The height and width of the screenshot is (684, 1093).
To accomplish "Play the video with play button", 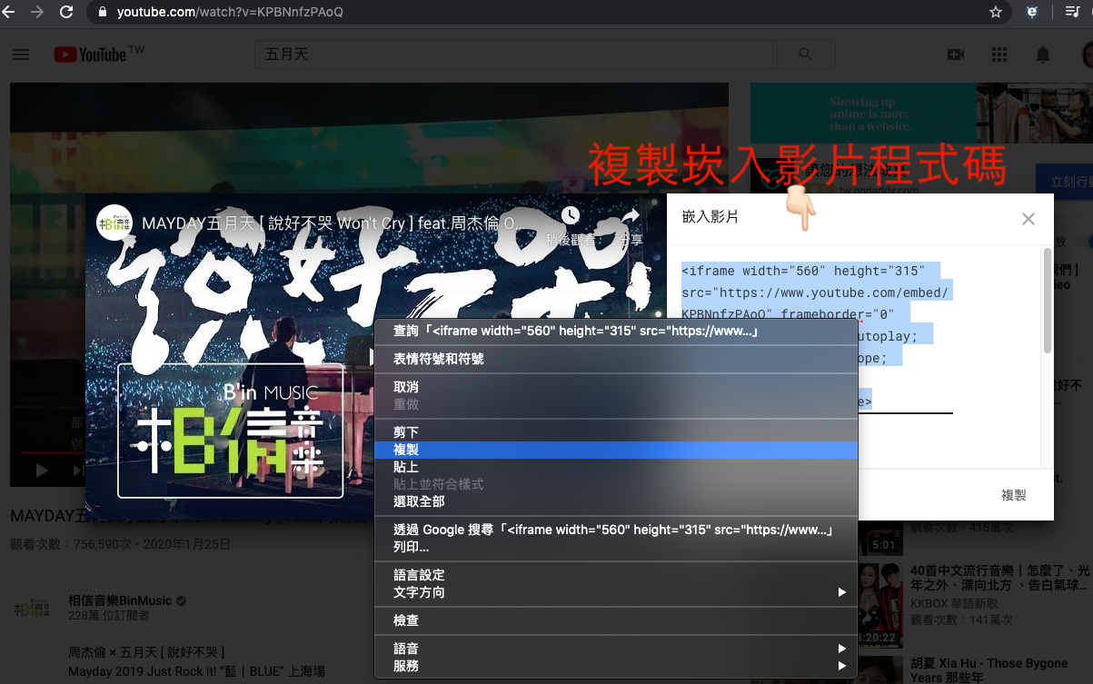I will pyautogui.click(x=42, y=471).
